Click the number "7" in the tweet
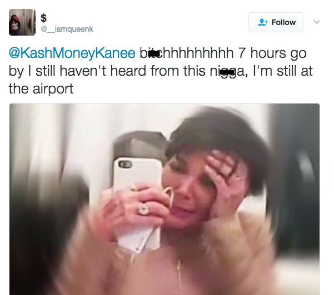The height and width of the screenshot is (295, 334). 242,53
